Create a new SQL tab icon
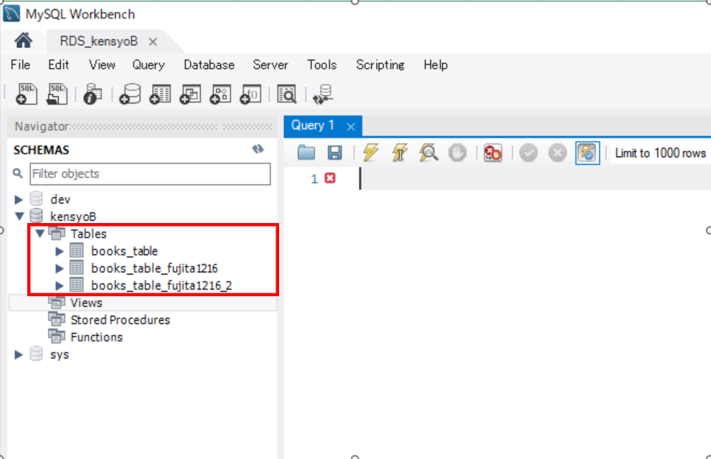 click(27, 94)
